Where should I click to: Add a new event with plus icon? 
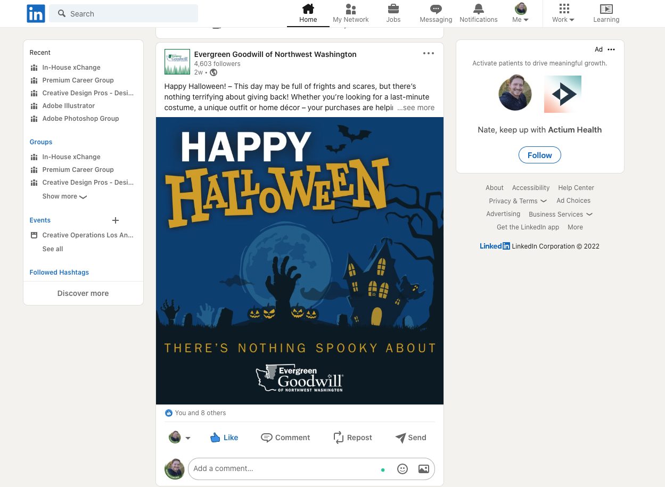(116, 220)
